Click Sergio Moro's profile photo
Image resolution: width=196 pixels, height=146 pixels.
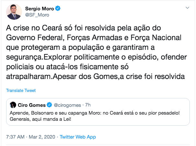point(14,12)
